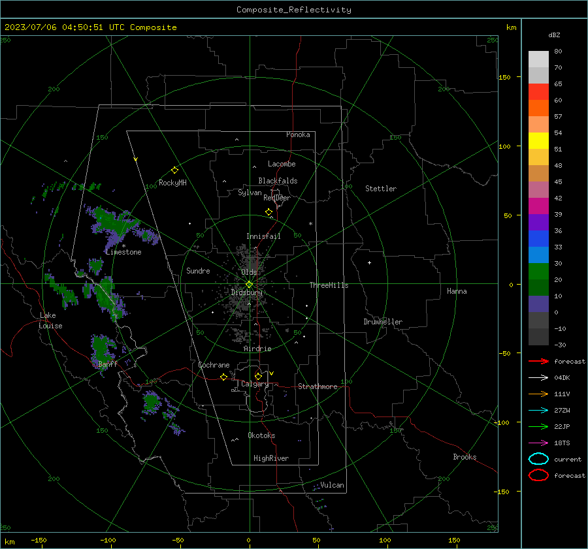Click the magenta 18TS arrow icon
This screenshot has width=588, height=549.
538,443
